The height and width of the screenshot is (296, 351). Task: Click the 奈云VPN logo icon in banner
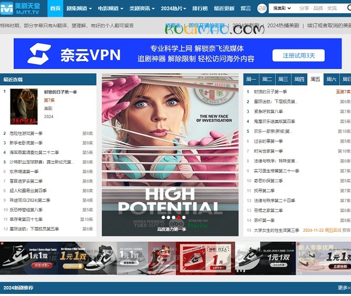click(39, 54)
